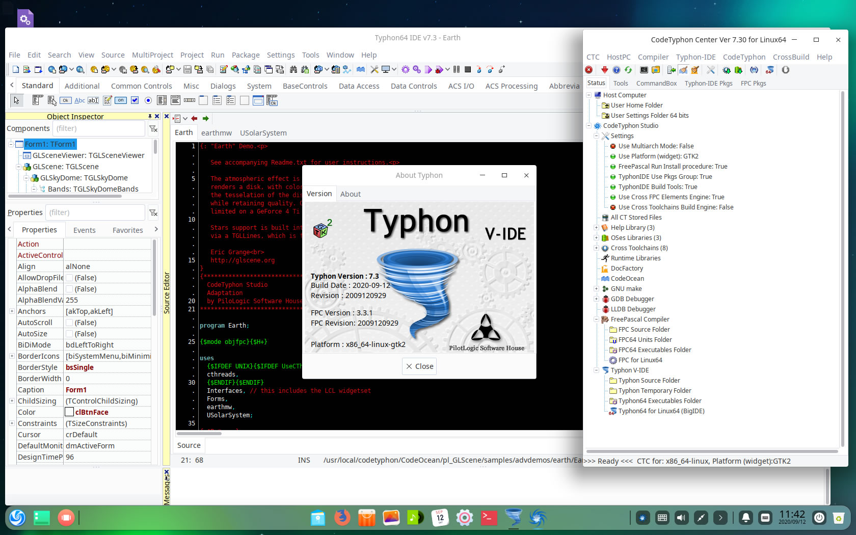Viewport: 856px width, 535px height.
Task: Pick the TRadioButton component icon in palette
Action: pos(148,100)
